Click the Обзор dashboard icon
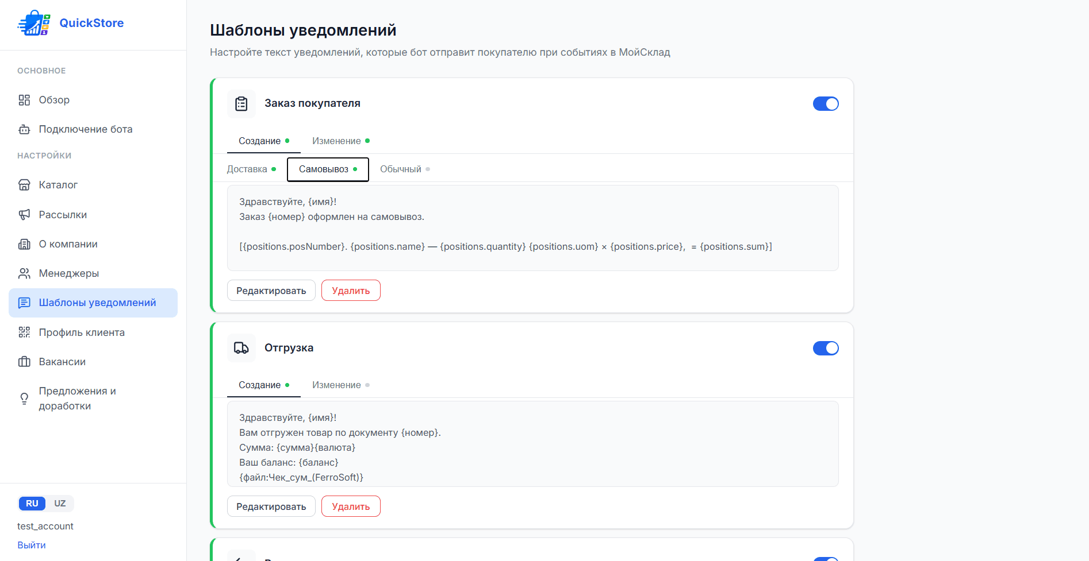The image size is (1089, 561). point(24,100)
